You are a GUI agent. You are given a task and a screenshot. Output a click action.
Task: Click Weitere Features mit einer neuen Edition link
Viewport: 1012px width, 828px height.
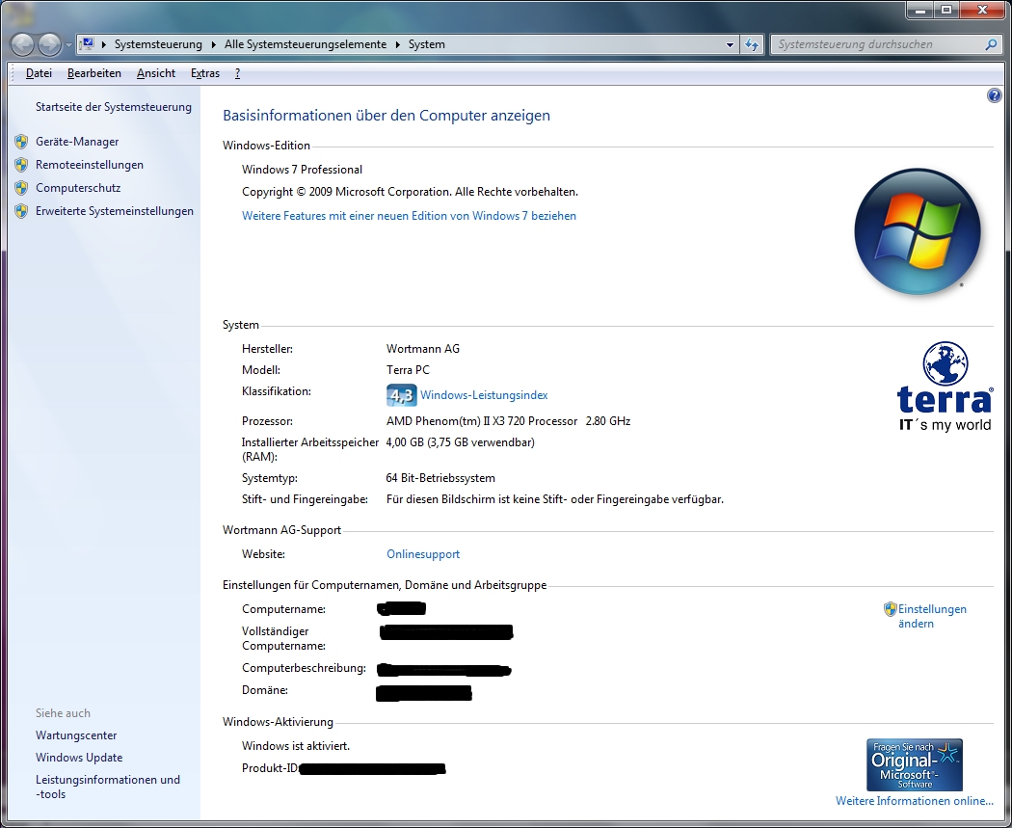[x=410, y=216]
